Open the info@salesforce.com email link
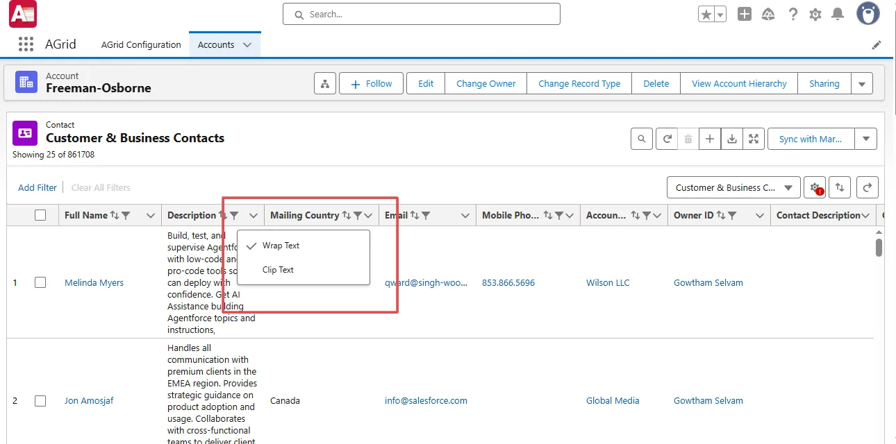This screenshot has height=444, width=896. (x=426, y=400)
